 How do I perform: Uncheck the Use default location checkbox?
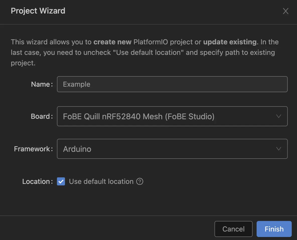pos(61,181)
